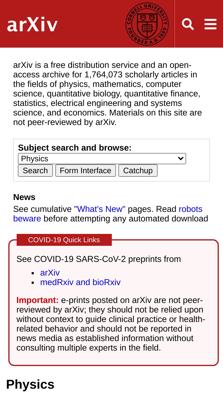Screen dimensions: 223x397
Task: Select the Catchup button
Action: point(138,171)
